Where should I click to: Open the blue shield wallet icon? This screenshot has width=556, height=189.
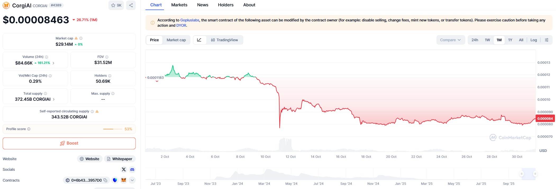click(x=115, y=180)
